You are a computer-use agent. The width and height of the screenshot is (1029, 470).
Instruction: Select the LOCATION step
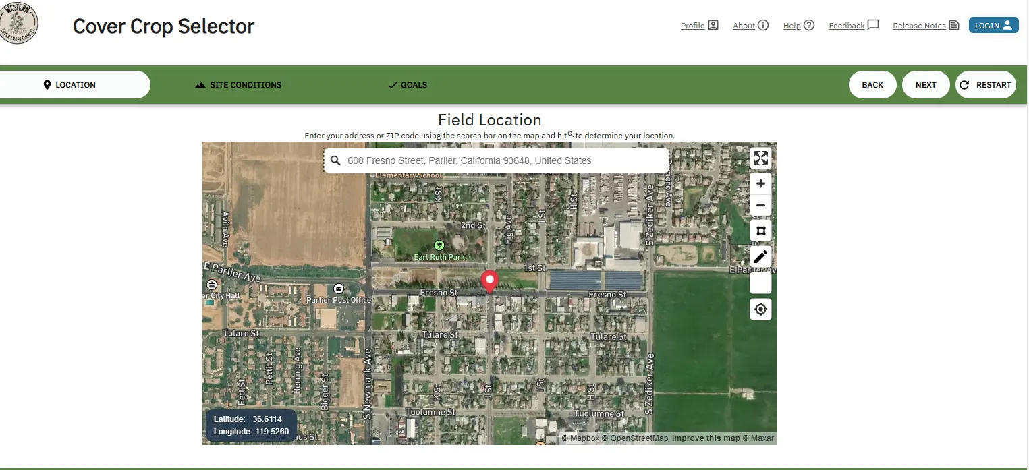[x=70, y=84]
